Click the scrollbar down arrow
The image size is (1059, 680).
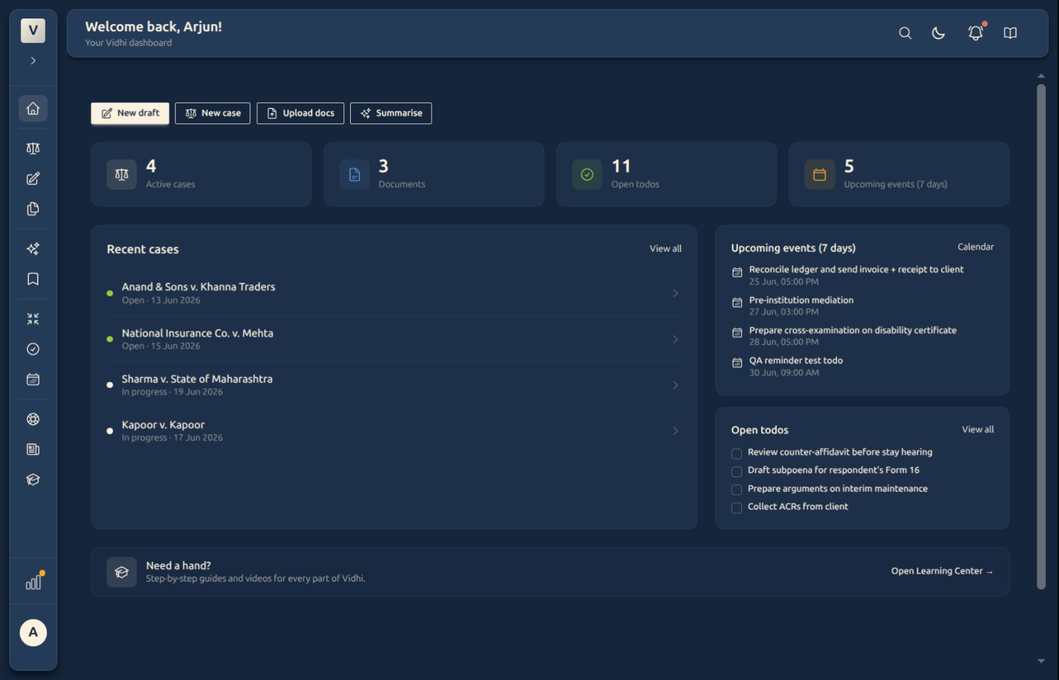(x=1041, y=661)
